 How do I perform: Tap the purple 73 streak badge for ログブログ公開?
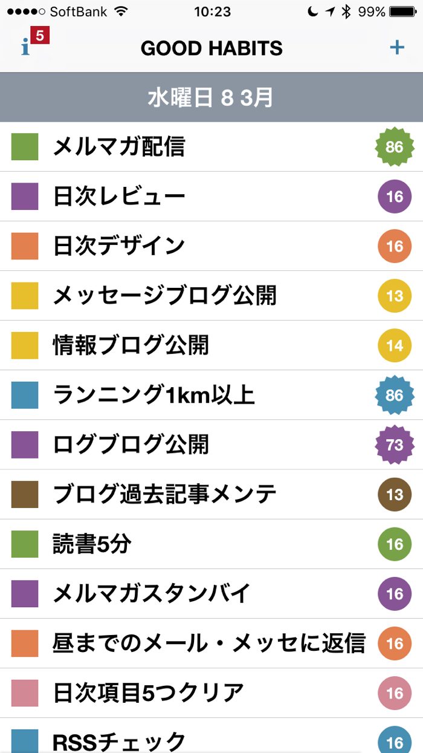(x=394, y=445)
